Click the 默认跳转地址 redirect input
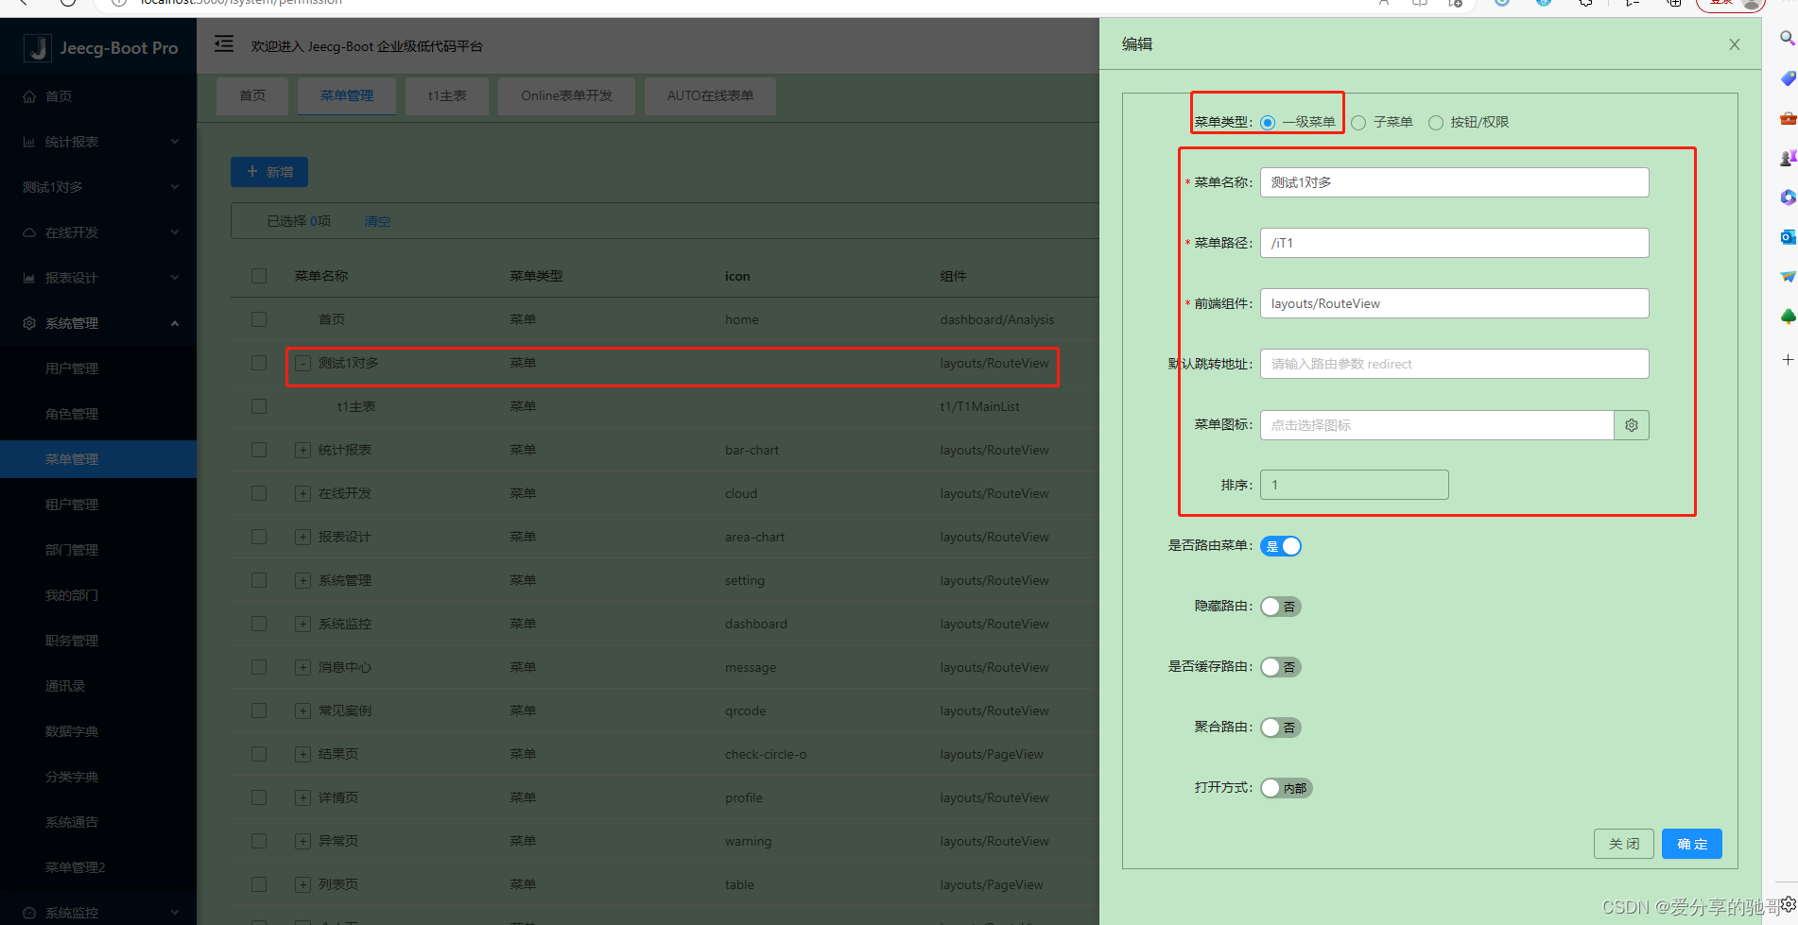Viewport: 1798px width, 925px height. (1455, 364)
